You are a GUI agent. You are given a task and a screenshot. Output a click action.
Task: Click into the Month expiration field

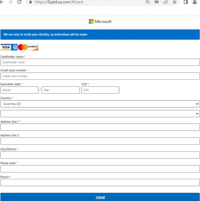click(x=19, y=90)
